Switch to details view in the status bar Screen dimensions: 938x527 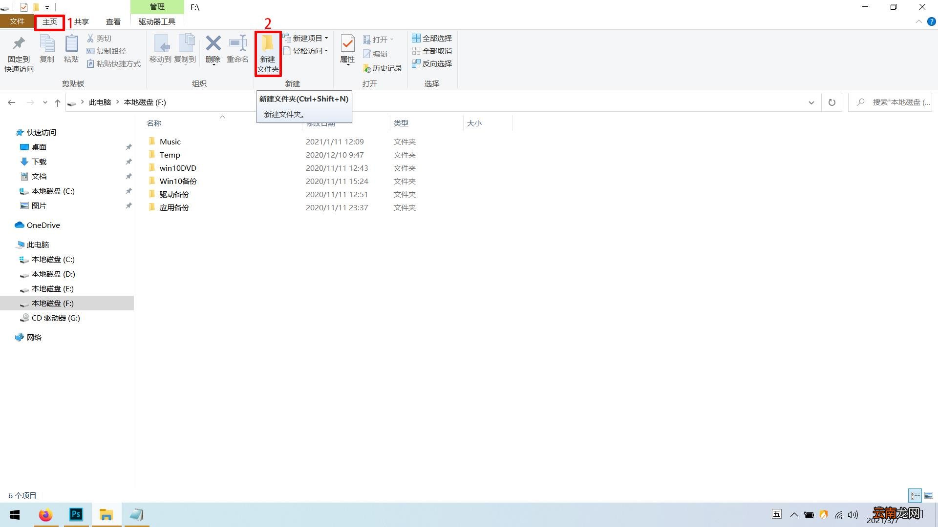tap(915, 495)
